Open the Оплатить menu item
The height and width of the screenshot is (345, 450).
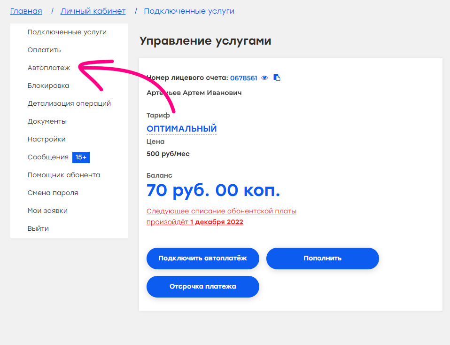pyautogui.click(x=44, y=50)
